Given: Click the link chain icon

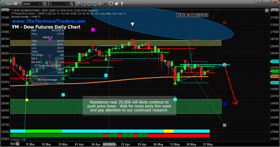Looking at the screenshot, I should 100,4.
